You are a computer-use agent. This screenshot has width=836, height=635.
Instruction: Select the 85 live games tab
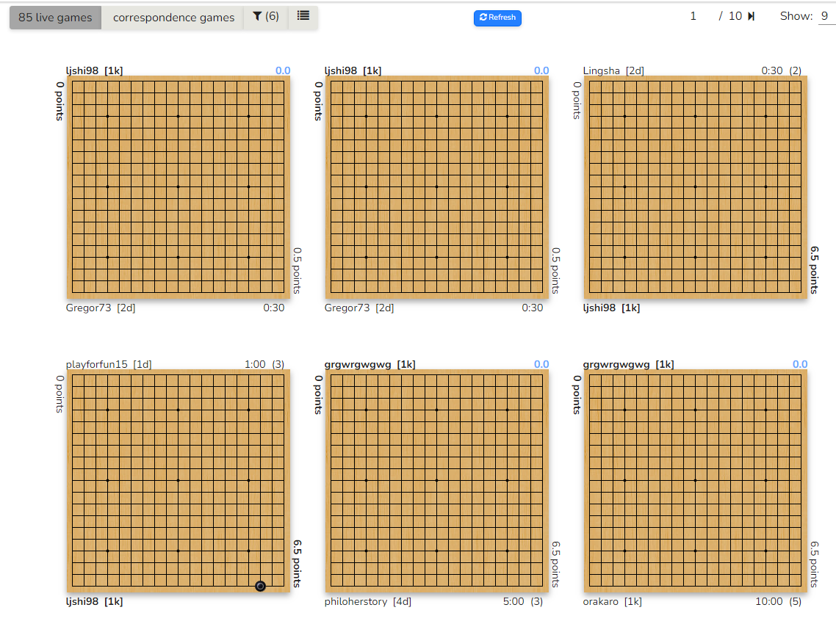tap(55, 18)
